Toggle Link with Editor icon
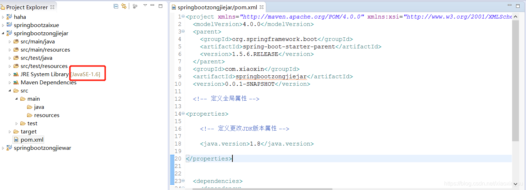Screen dimensions: 526x190 124,6
